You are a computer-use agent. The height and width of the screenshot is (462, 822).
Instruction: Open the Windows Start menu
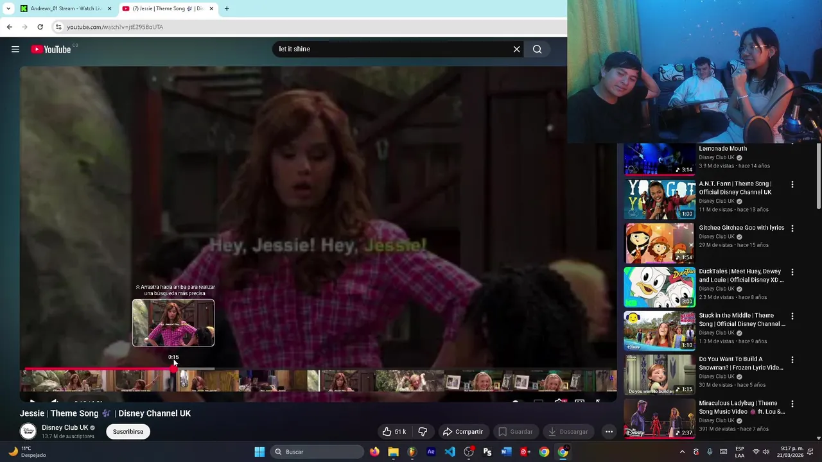[259, 452]
